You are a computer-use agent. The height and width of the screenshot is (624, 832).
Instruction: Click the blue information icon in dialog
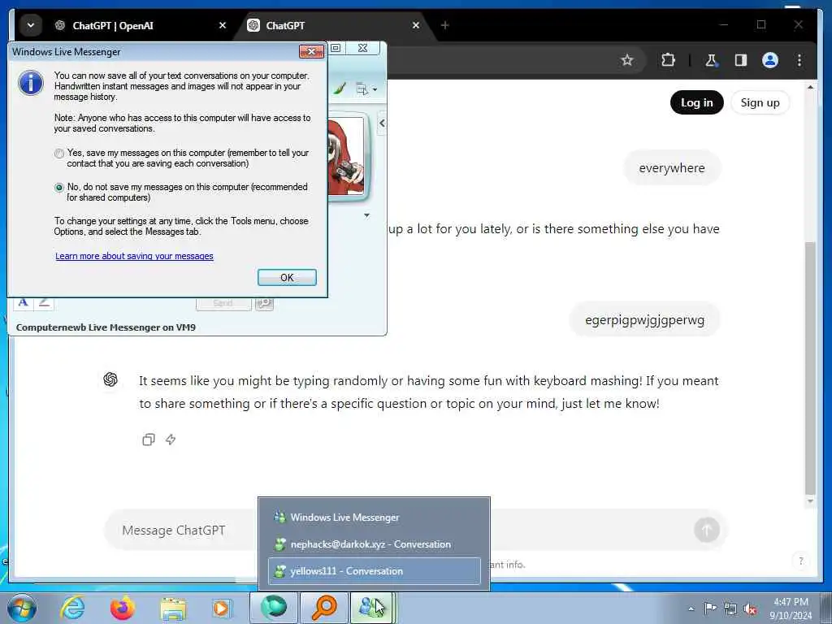tap(31, 84)
